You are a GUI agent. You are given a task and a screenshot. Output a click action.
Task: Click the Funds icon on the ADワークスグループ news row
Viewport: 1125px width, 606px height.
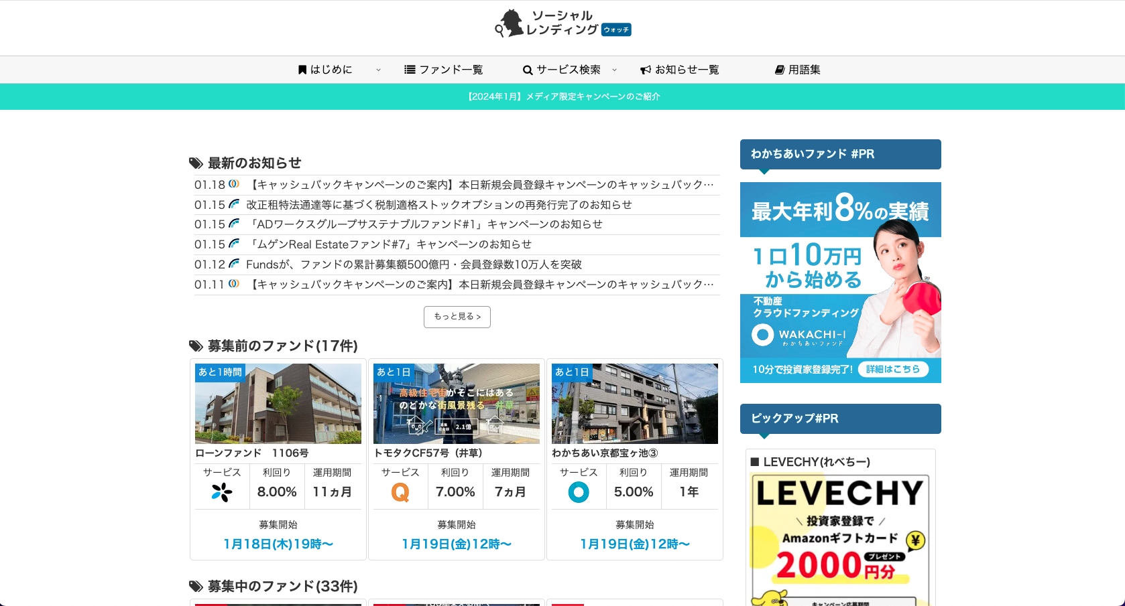pos(234,224)
